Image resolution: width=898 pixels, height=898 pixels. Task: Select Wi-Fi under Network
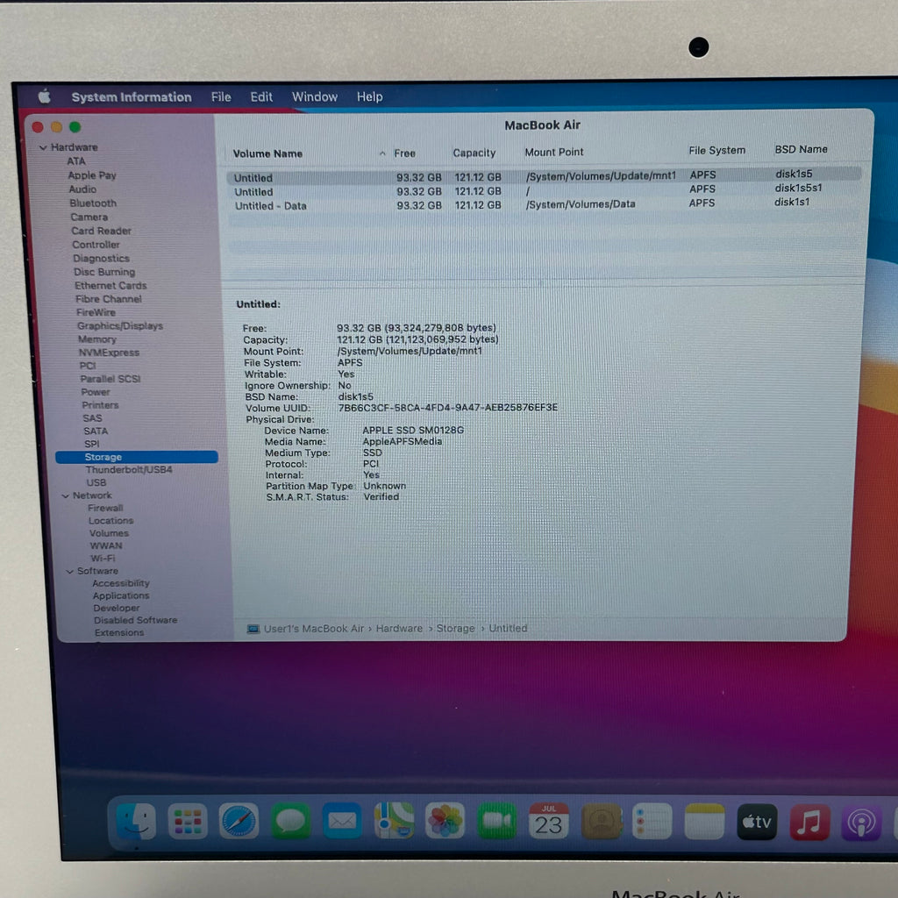point(103,559)
